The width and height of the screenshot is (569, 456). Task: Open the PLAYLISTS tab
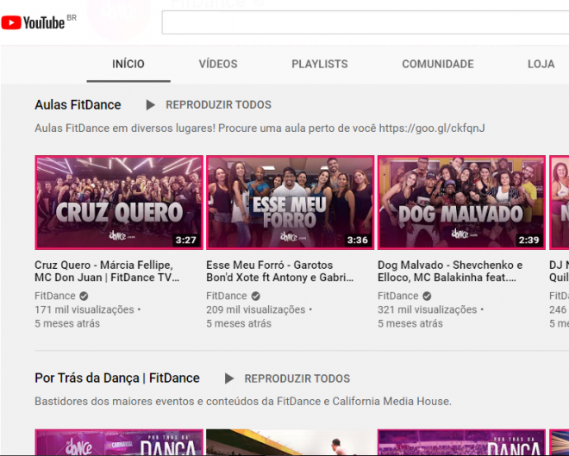coord(319,64)
